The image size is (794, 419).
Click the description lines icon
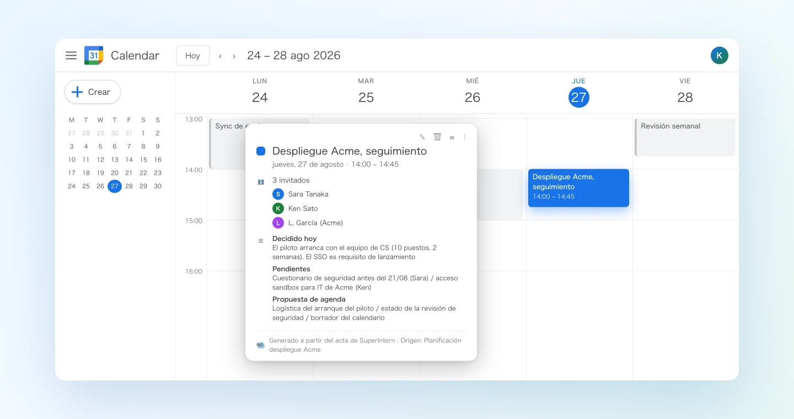(x=261, y=240)
